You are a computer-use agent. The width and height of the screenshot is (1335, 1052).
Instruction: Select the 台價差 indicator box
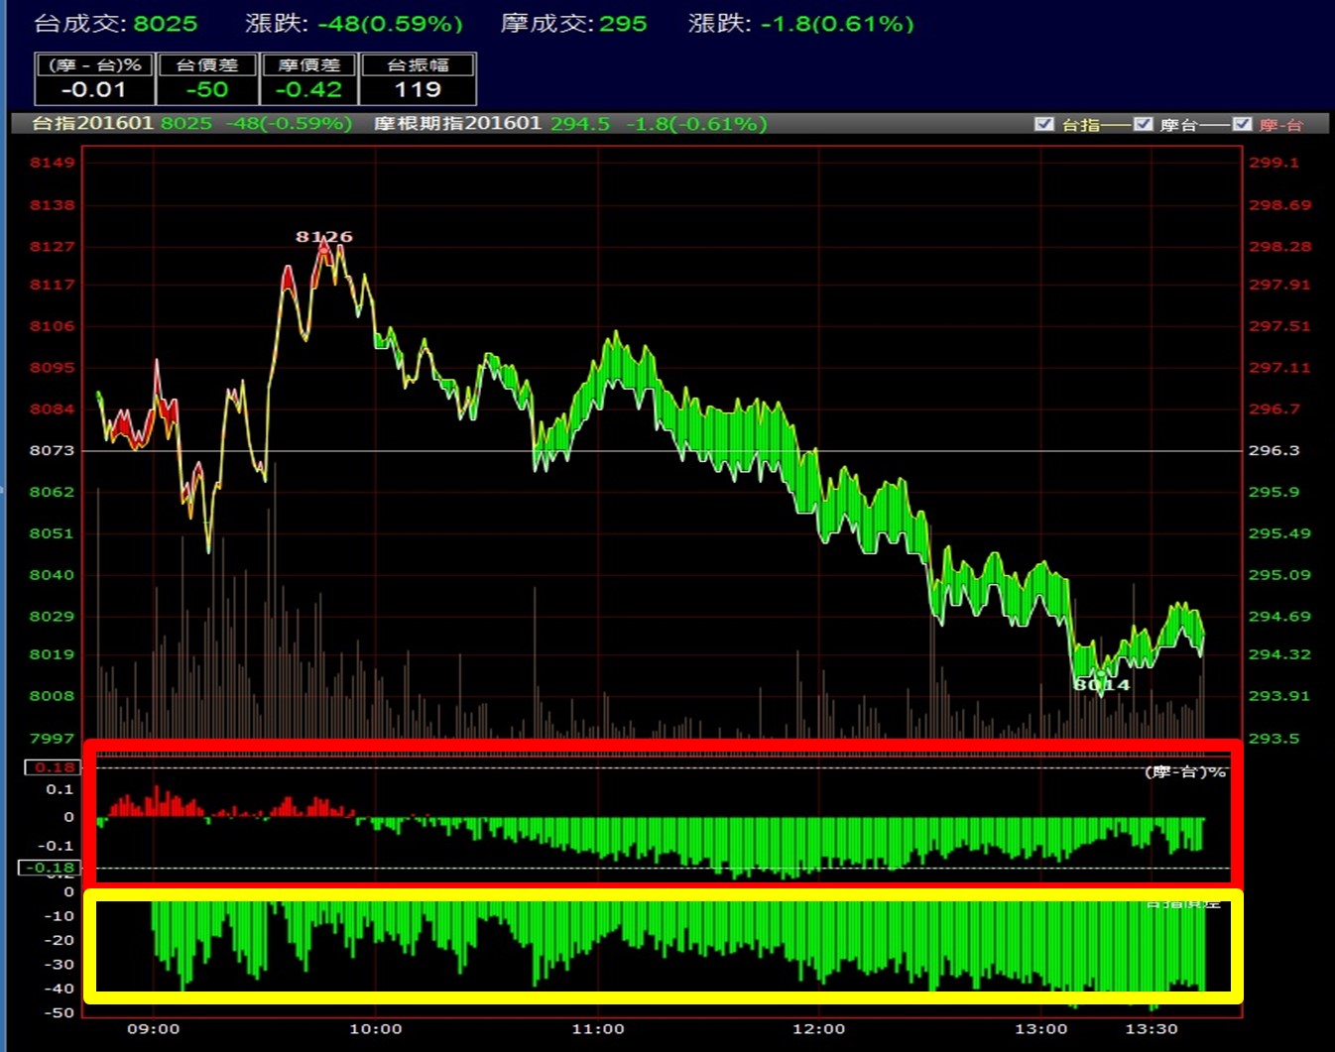pos(207,79)
